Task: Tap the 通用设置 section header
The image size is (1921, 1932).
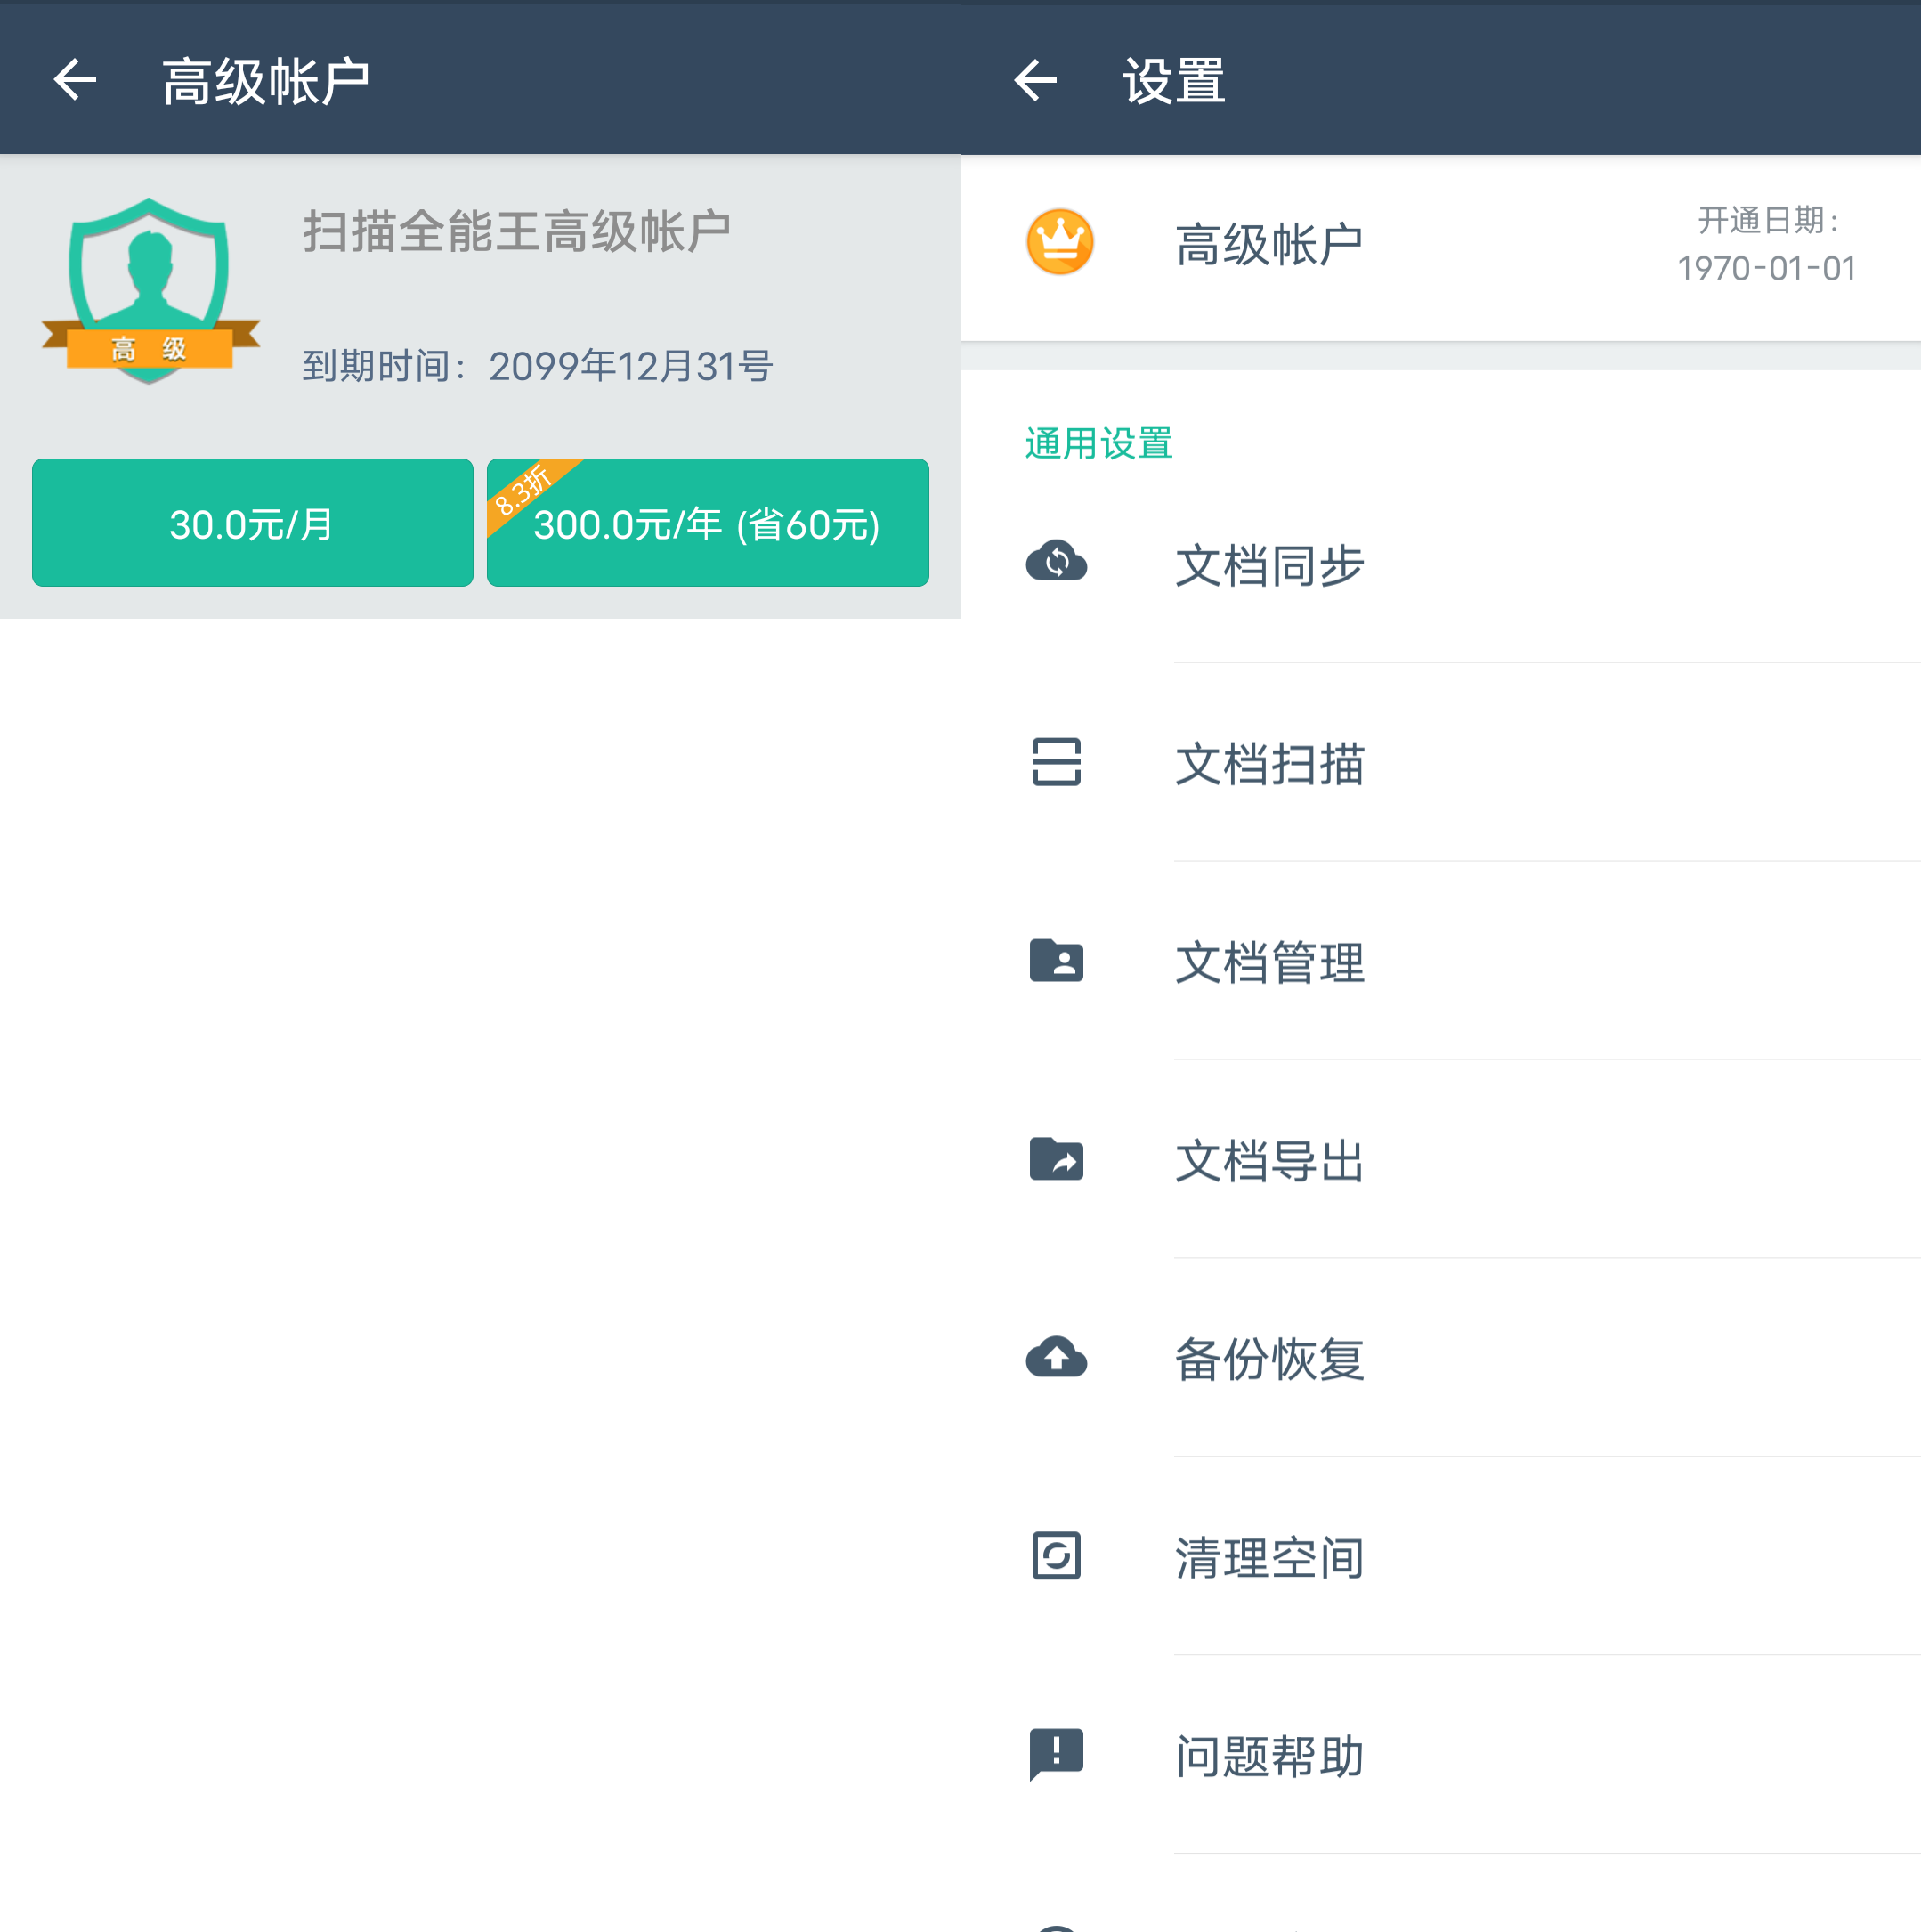Action: click(x=1098, y=443)
